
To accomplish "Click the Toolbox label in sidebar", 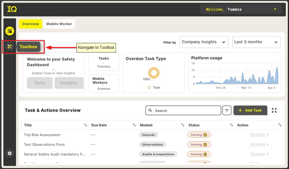I will coord(28,47).
